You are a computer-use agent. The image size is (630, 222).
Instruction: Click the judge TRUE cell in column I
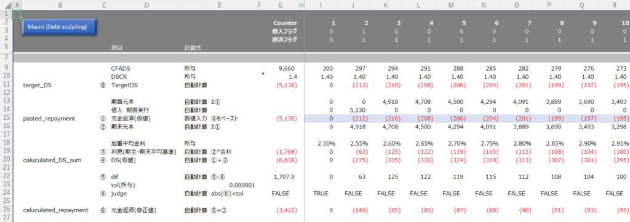pos(321,193)
